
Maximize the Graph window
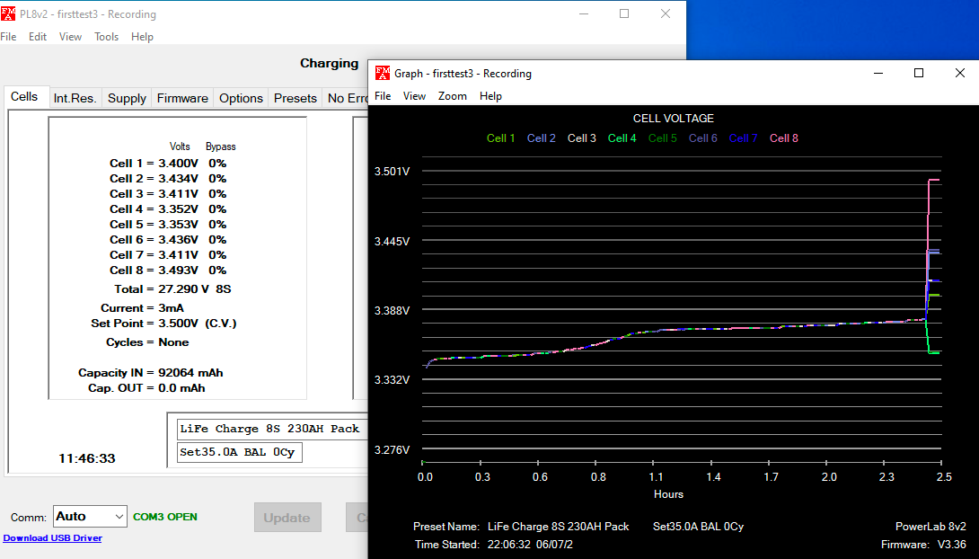(x=918, y=73)
